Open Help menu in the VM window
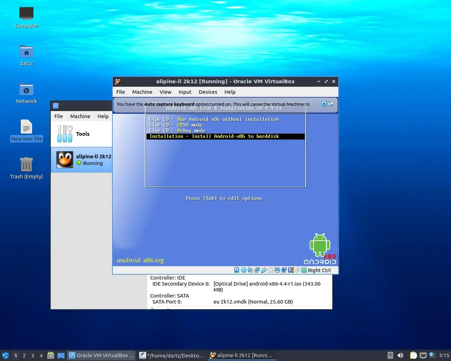This screenshot has width=451, height=361. point(230,92)
